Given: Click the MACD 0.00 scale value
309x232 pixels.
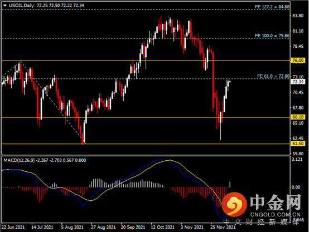Looking at the screenshot, I should click(x=296, y=187).
